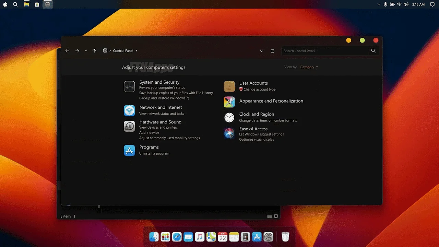Open Launchpad from the dock
The width and height of the screenshot is (439, 247).
[x=165, y=237]
